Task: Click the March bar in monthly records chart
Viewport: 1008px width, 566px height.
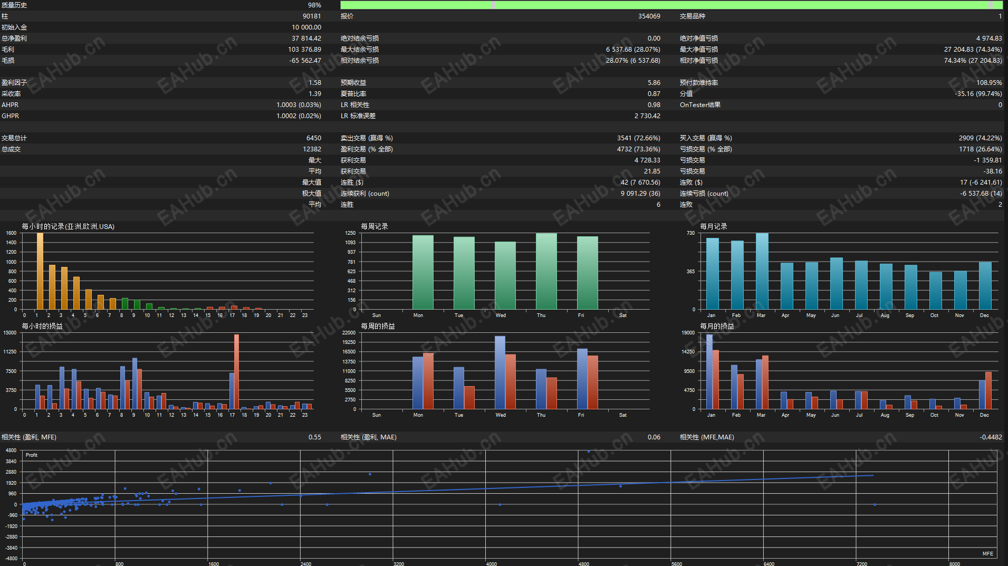Action: tap(762, 271)
